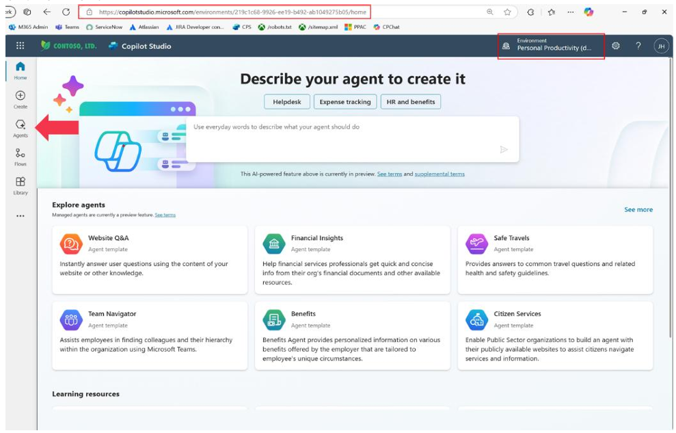
Task: Open the CPChat bookmark
Action: (386, 27)
